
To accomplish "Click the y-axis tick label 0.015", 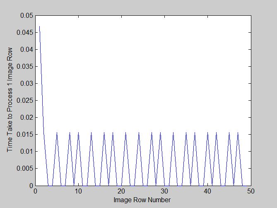I will 24,135.
